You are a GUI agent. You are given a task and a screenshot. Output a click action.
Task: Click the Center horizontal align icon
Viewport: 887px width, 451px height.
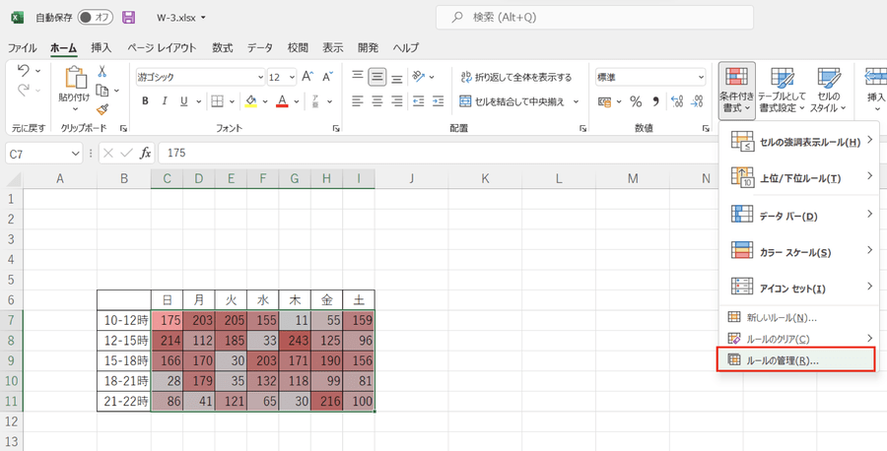pyautogui.click(x=377, y=101)
